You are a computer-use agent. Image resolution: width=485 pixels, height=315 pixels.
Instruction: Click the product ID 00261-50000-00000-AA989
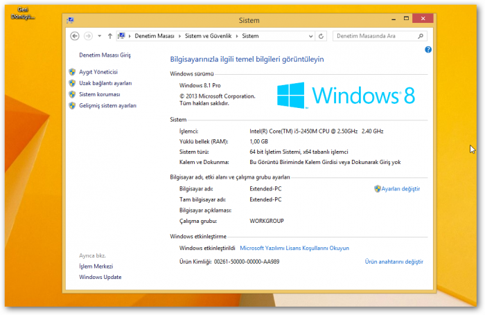coord(247,262)
